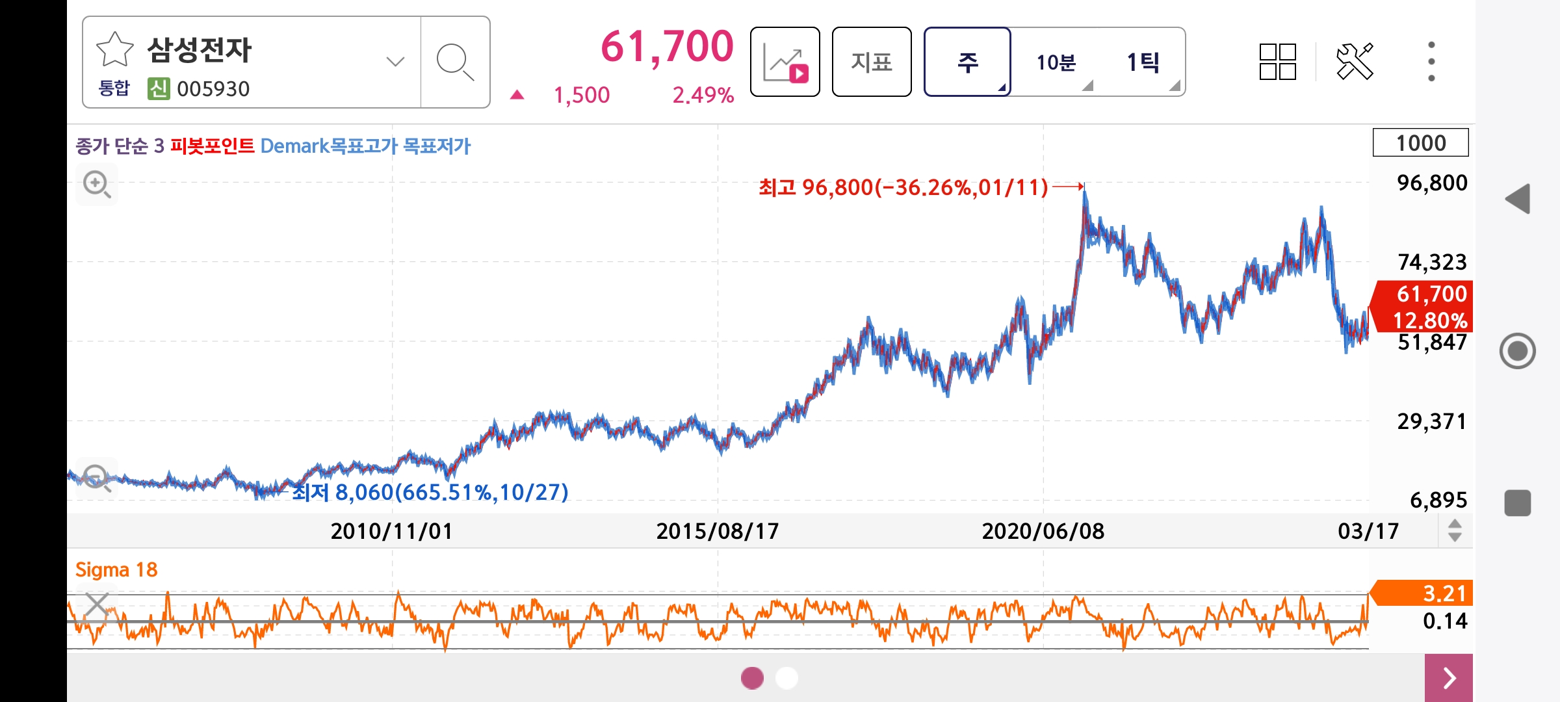1560x702 pixels.
Task: Zoom in on the chart
Action: click(97, 185)
